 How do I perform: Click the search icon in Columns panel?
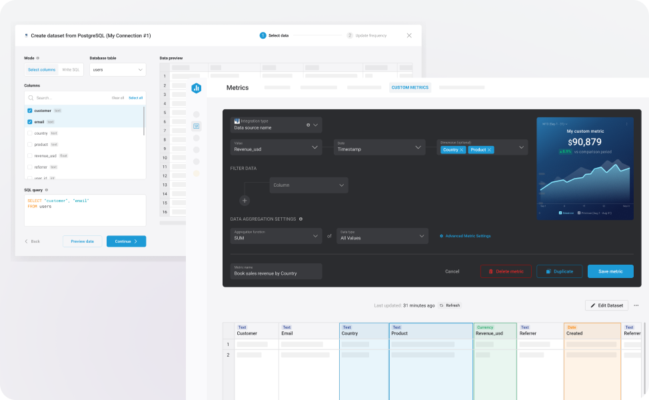(x=30, y=97)
